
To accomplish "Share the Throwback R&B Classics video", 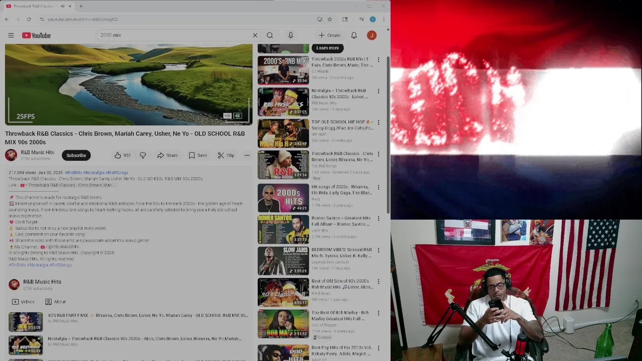I will click(x=167, y=155).
